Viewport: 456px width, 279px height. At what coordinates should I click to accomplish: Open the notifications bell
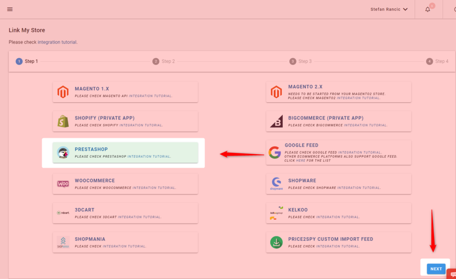(427, 9)
